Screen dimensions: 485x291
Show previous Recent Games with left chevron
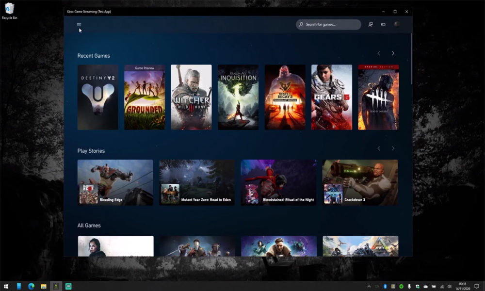379,53
